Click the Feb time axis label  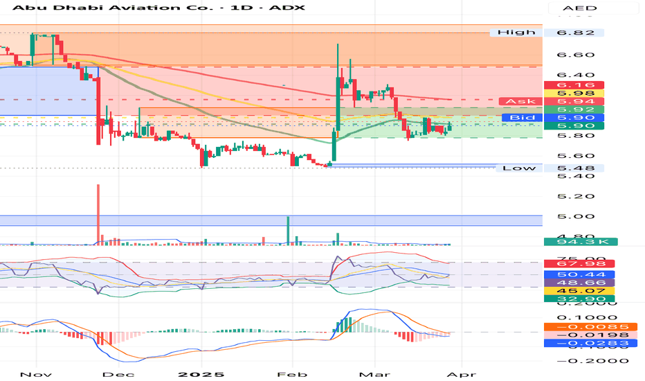[x=292, y=374]
